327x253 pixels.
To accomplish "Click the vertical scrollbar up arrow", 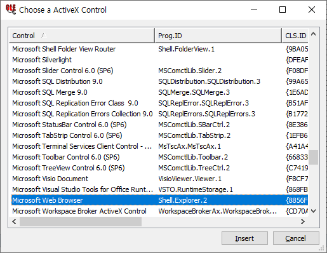I will pyautogui.click(x=314, y=34).
